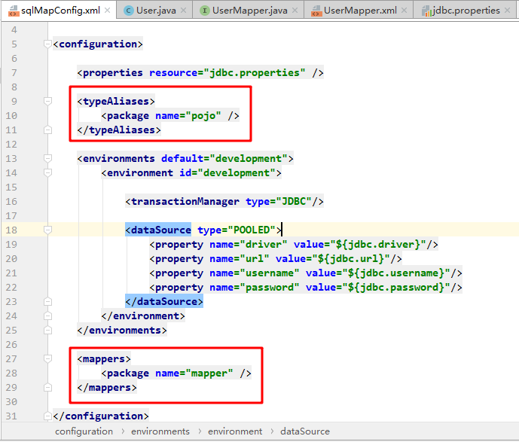
Task: Click the "pojo" package name value
Action: (203, 116)
